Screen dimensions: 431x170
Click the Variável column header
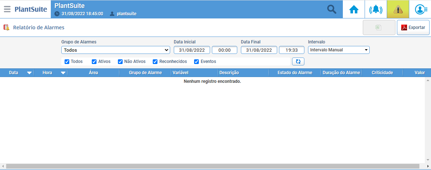194,73
